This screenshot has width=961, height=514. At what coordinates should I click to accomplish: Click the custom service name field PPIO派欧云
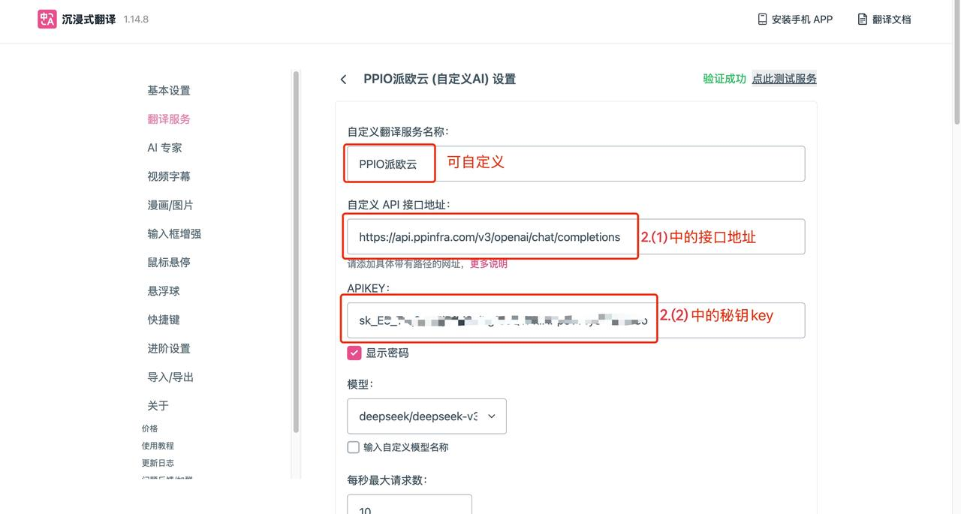tap(576, 164)
